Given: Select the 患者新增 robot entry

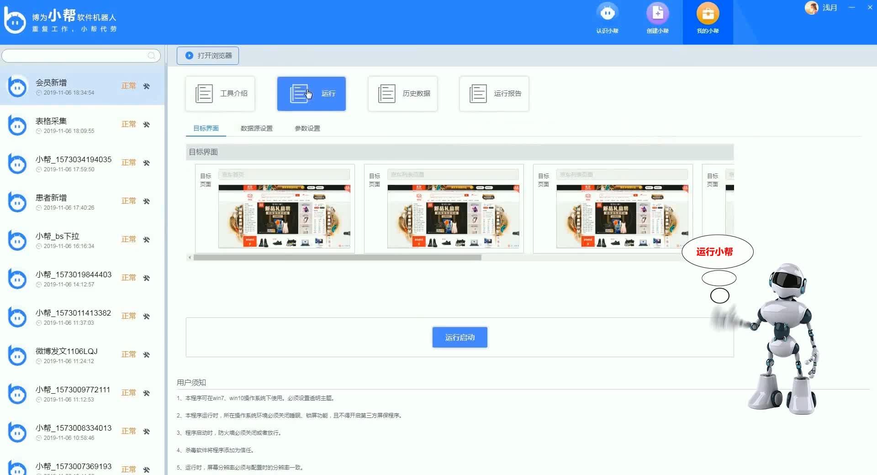Looking at the screenshot, I should coord(82,201).
